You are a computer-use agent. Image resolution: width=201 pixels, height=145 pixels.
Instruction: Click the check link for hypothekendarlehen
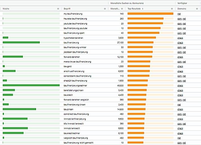pyautogui.click(x=180, y=38)
